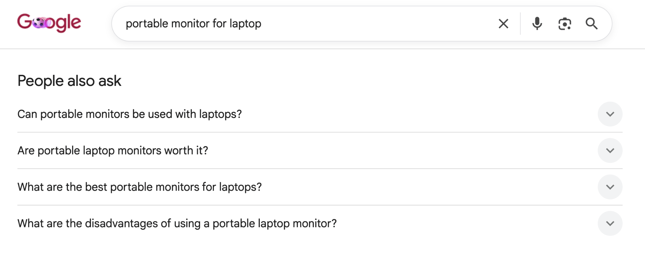This screenshot has height=264, width=645.
Task: Click the "People also ask" heading
Action: click(x=69, y=81)
